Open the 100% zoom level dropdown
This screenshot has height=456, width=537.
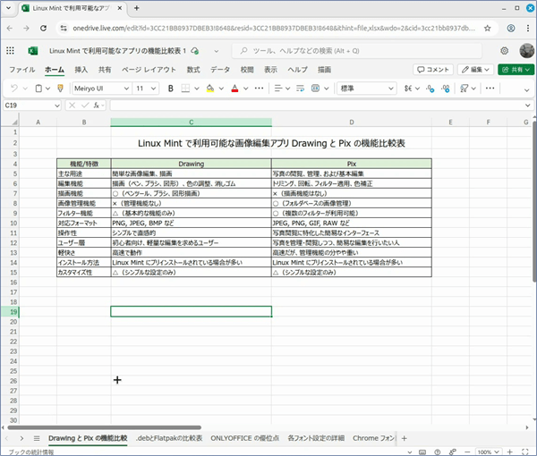click(x=488, y=452)
